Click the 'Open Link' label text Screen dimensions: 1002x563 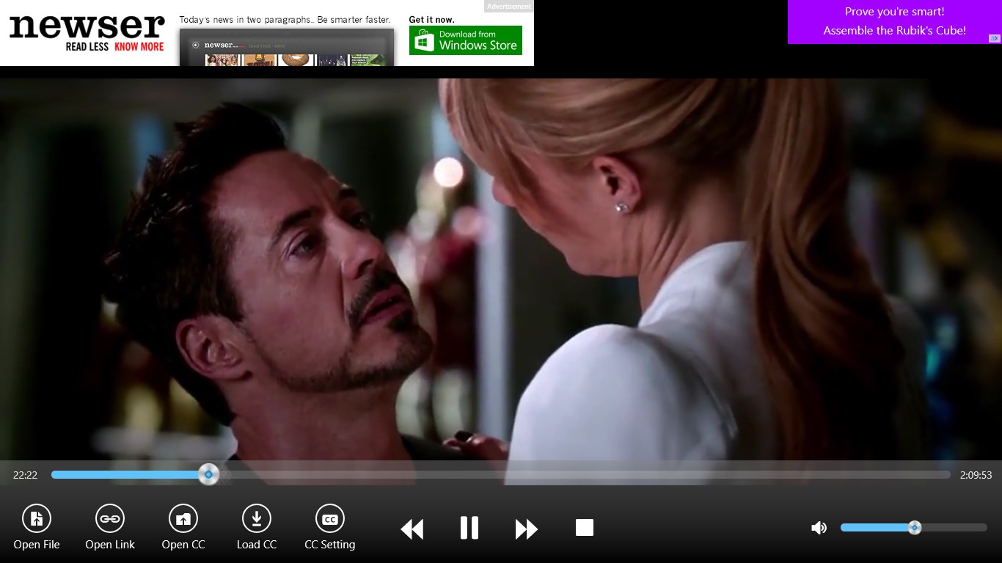(x=110, y=545)
